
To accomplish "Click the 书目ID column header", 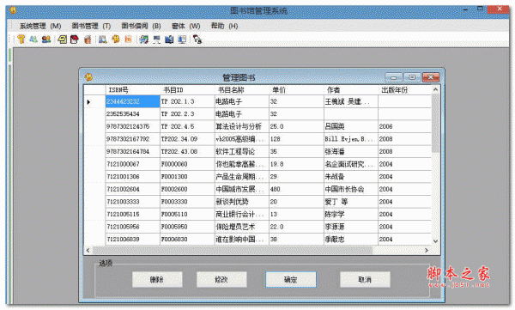I will pos(187,90).
